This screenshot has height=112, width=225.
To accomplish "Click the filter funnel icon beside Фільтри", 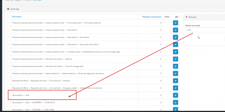I will point(186,17).
